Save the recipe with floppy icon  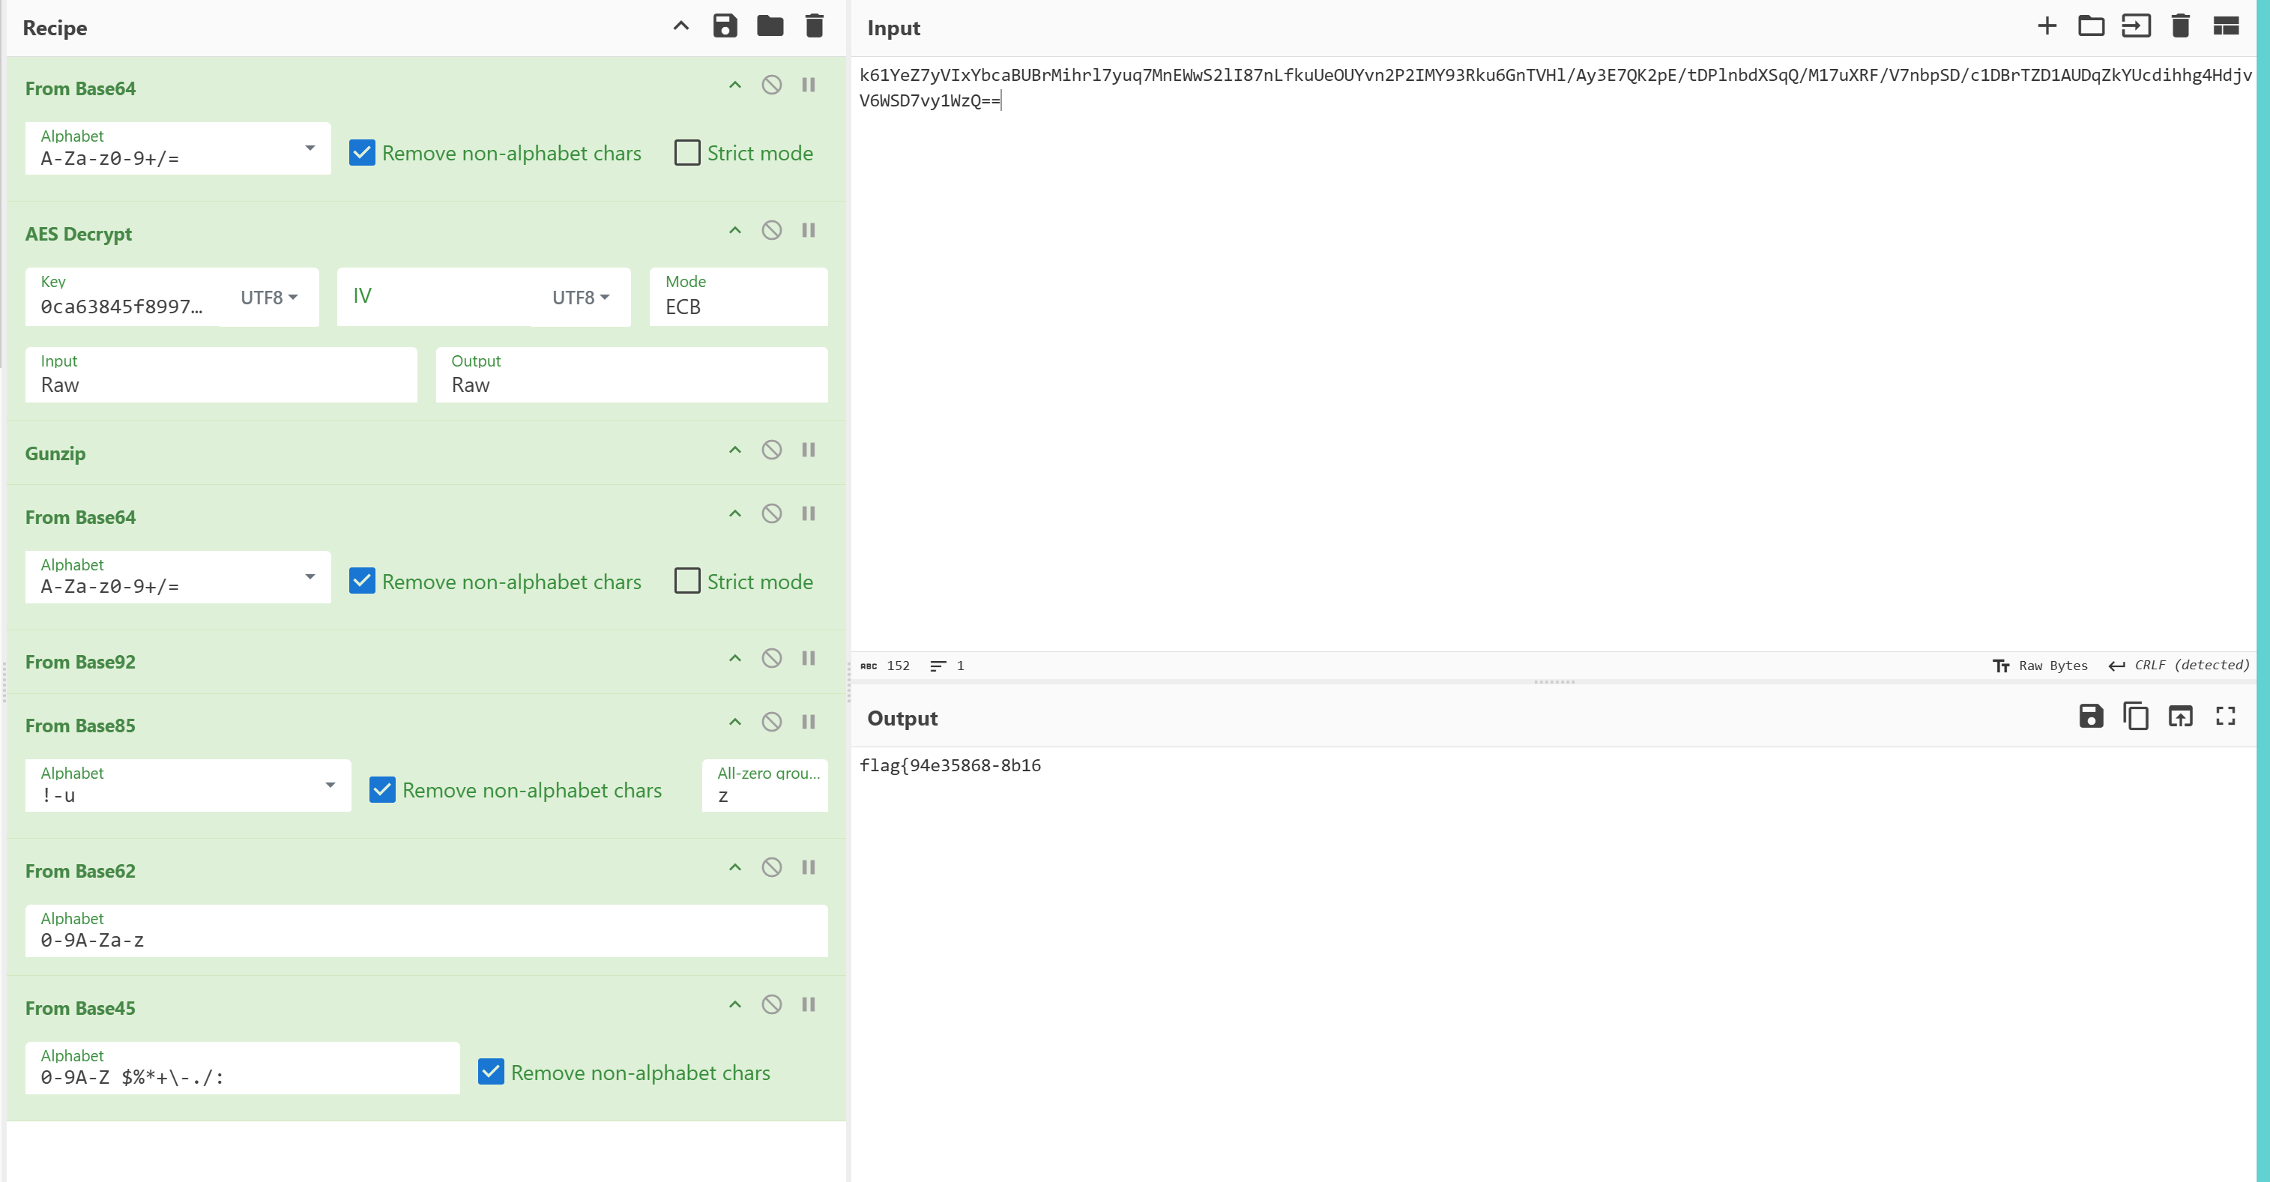click(x=725, y=26)
